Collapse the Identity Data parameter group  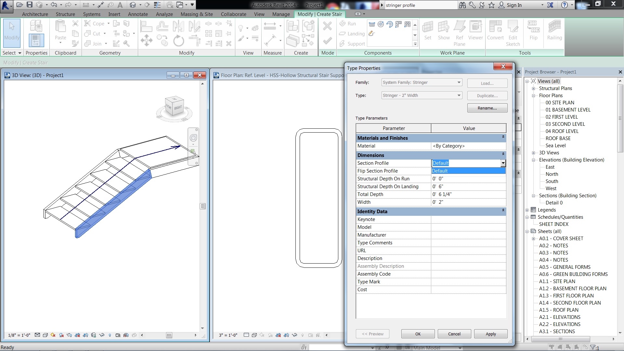(x=503, y=211)
